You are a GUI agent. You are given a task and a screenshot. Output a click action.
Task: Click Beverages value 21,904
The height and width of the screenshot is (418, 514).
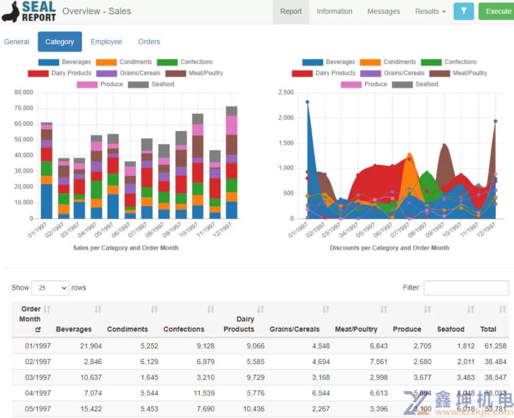(91, 346)
